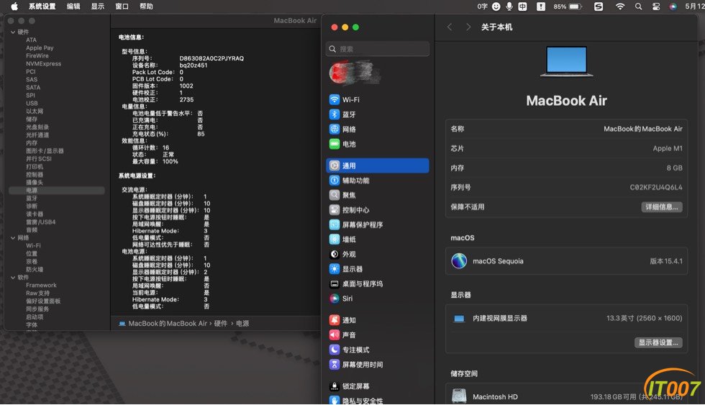Screen dimensions: 705x405
Task: Select NVMExpress in hardware list
Action: point(44,64)
